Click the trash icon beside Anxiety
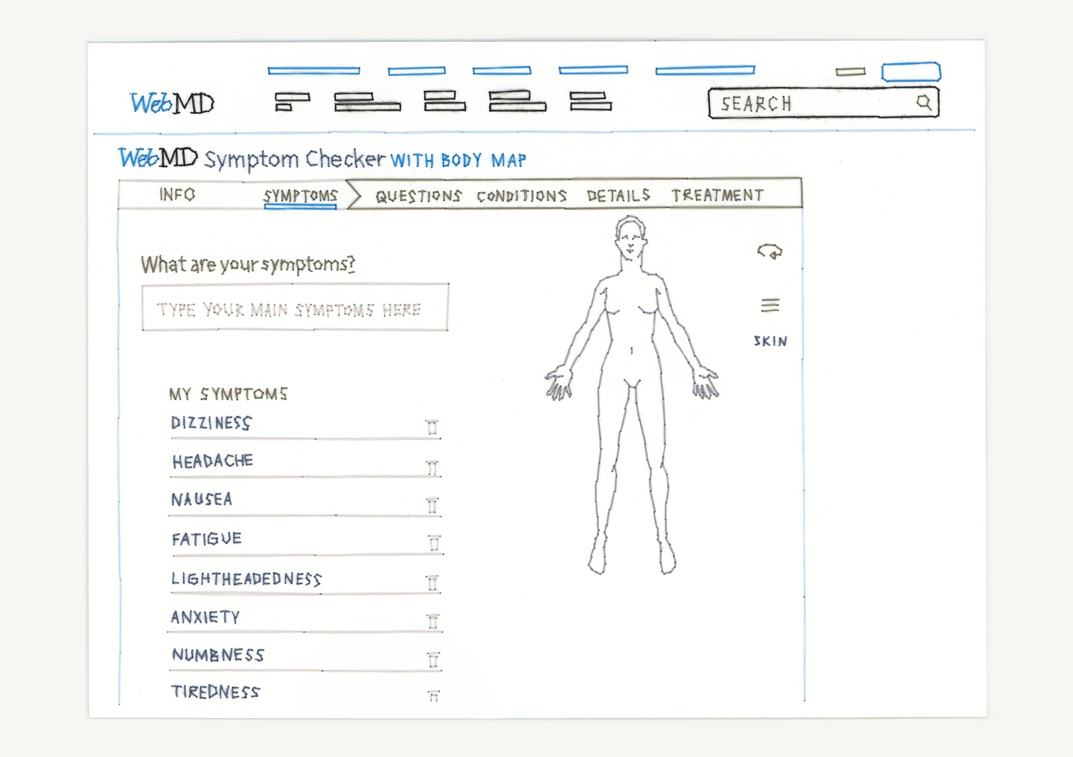This screenshot has width=1073, height=757. click(x=433, y=621)
